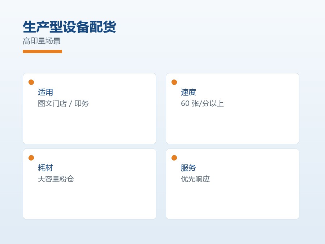Click the orange bullet in the 耗材 card
The height and width of the screenshot is (244, 325).
pos(31,158)
